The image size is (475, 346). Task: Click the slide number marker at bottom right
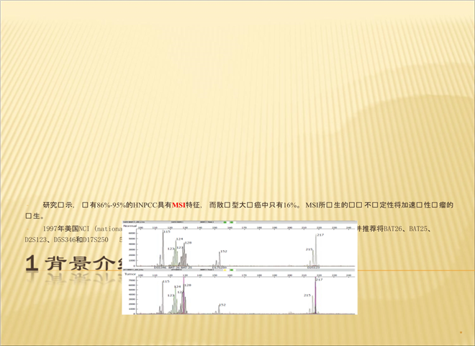tap(459, 333)
